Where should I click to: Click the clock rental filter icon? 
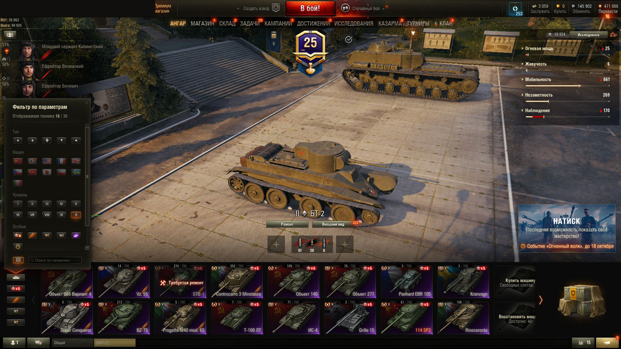(x=18, y=247)
